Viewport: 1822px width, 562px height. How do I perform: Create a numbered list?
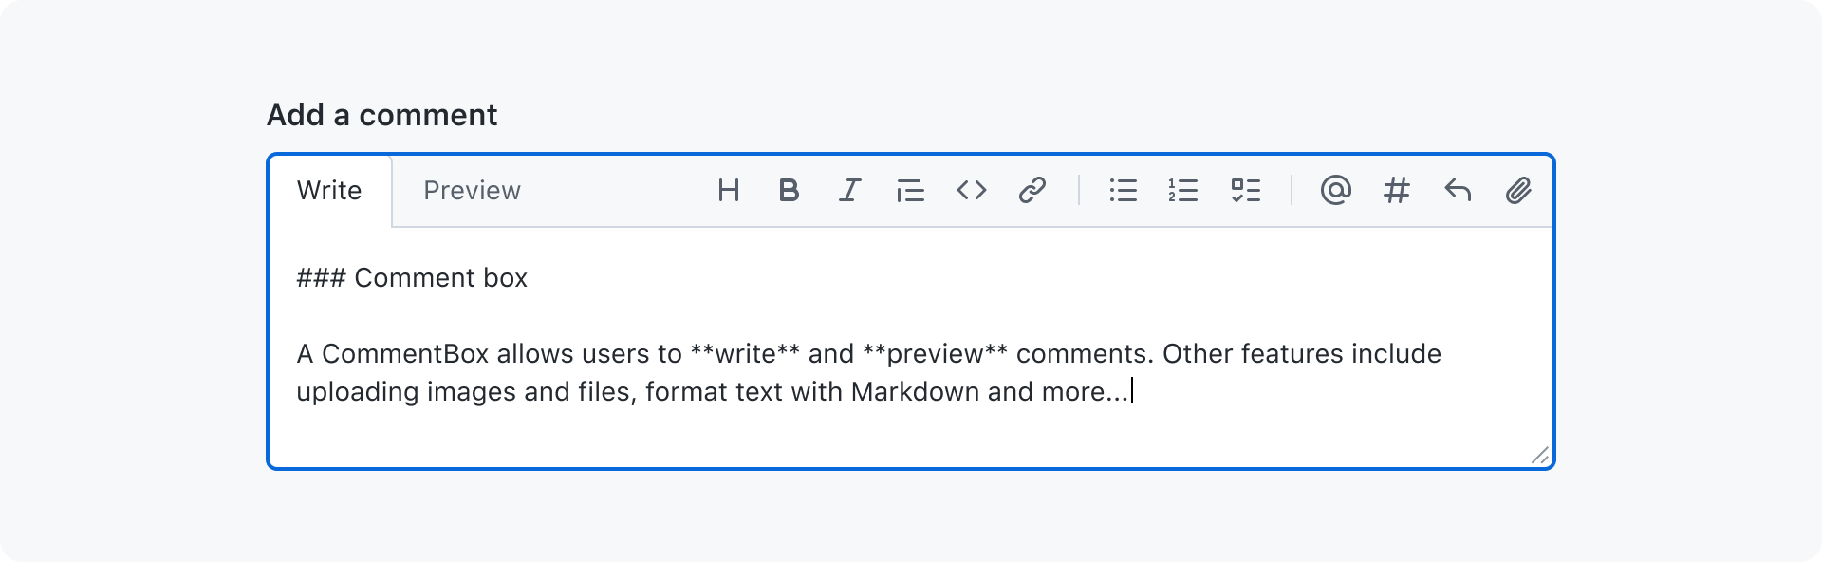[x=1184, y=190]
